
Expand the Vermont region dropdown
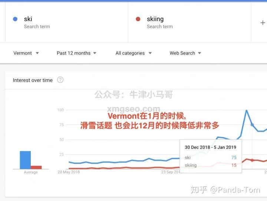tap(26, 53)
